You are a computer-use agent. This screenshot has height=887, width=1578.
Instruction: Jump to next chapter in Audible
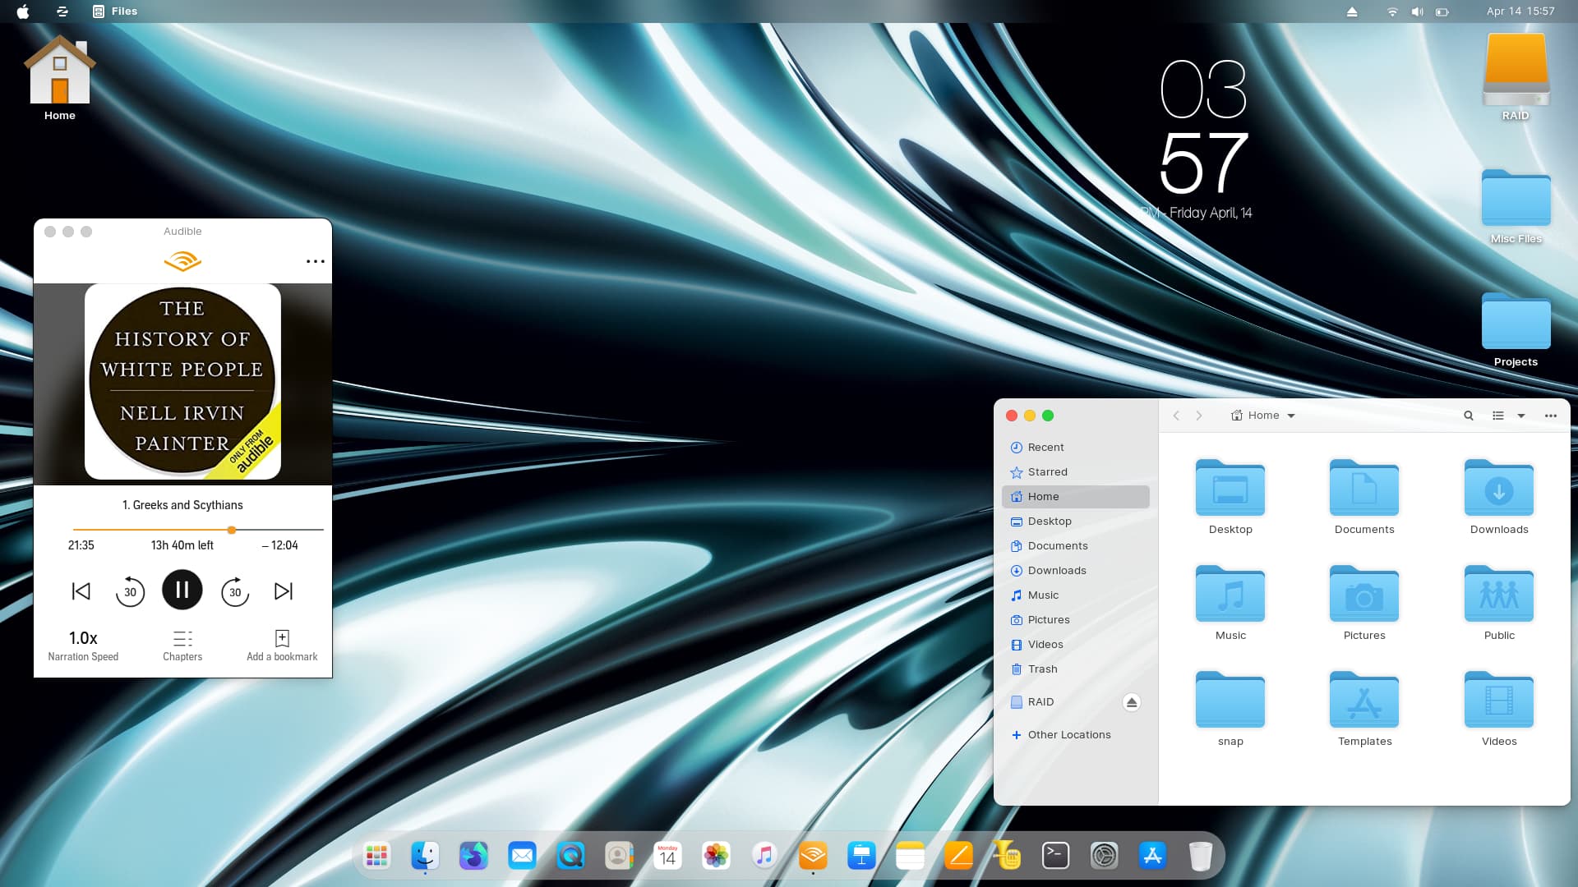click(x=284, y=591)
